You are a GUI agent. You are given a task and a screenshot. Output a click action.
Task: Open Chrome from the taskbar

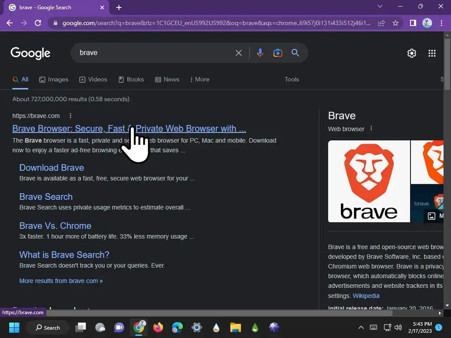click(139, 327)
